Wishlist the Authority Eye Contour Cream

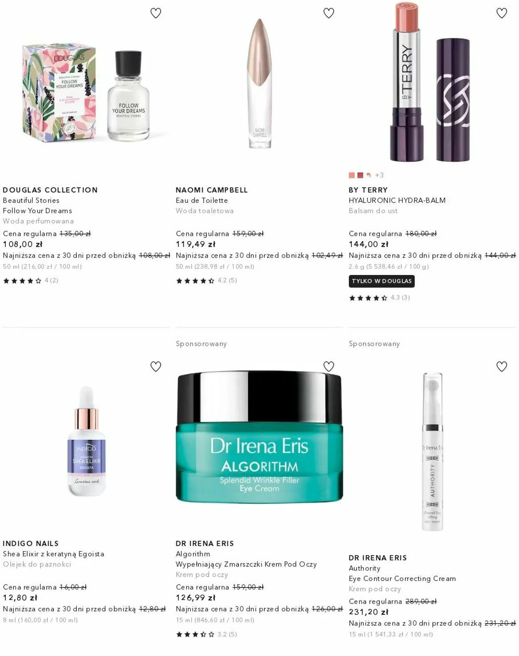coord(502,367)
